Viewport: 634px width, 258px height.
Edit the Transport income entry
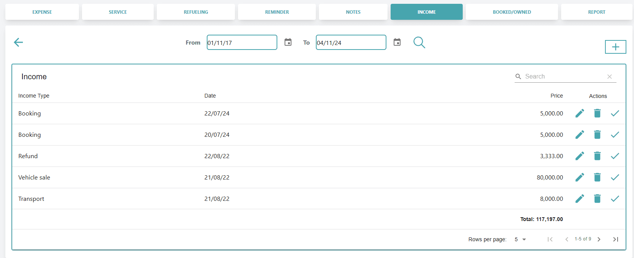point(579,199)
